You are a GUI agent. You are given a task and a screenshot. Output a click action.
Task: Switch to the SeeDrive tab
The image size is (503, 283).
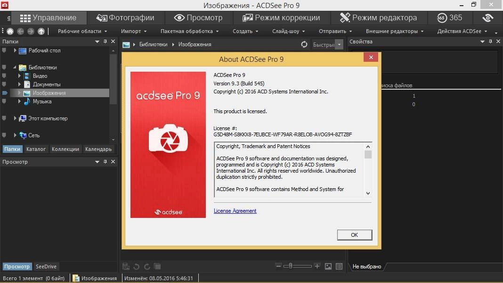[46, 266]
